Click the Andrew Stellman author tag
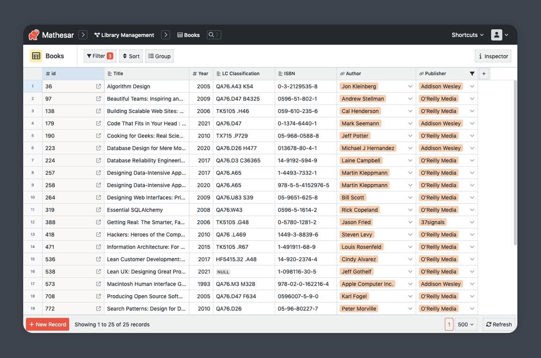The width and height of the screenshot is (541, 358). (x=363, y=99)
